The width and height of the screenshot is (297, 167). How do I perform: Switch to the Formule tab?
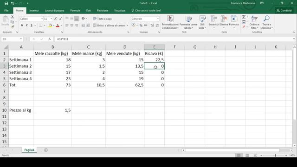pyautogui.click(x=75, y=11)
